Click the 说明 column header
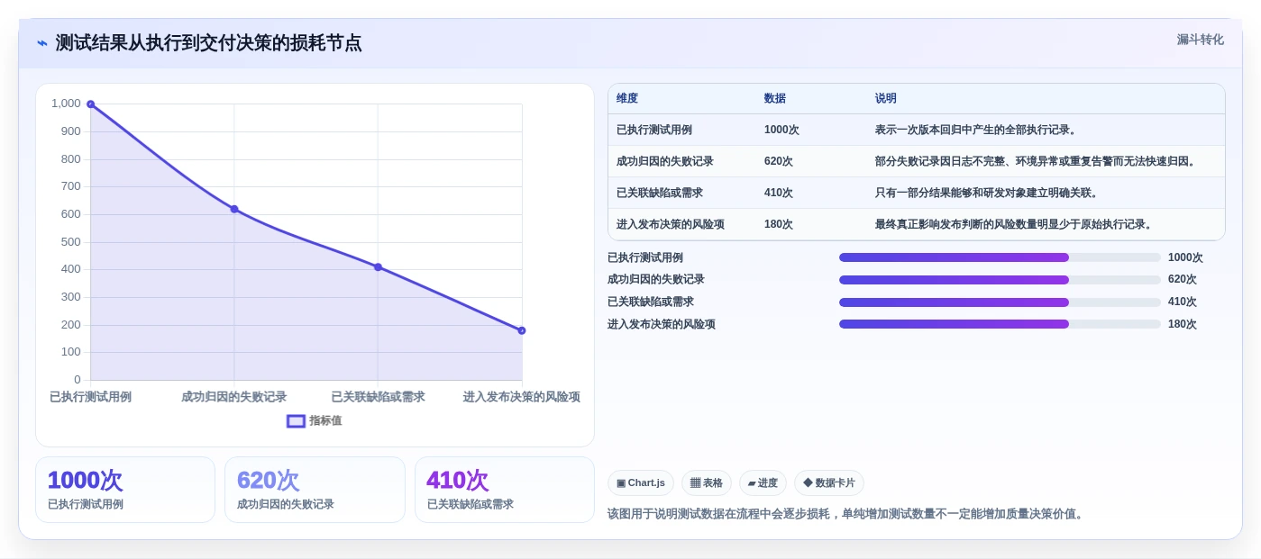Viewport: 1261px width, 559px height. click(x=886, y=99)
